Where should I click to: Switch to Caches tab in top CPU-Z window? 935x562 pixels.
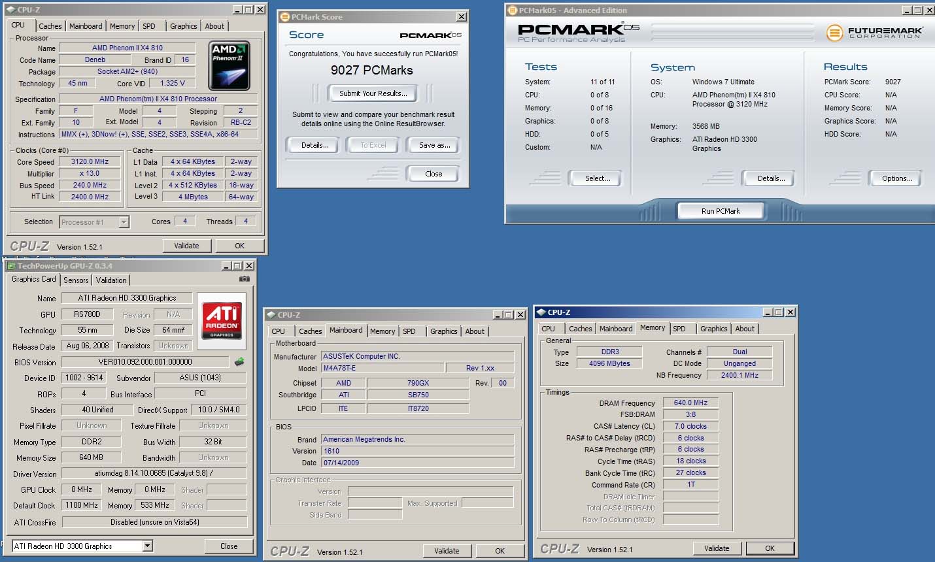point(50,26)
